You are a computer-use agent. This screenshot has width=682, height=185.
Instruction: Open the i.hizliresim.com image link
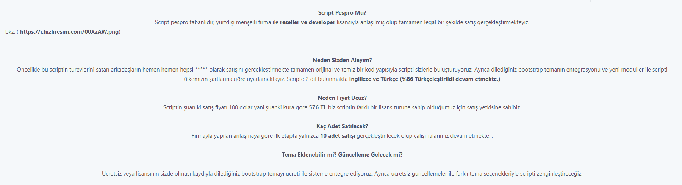pos(69,32)
